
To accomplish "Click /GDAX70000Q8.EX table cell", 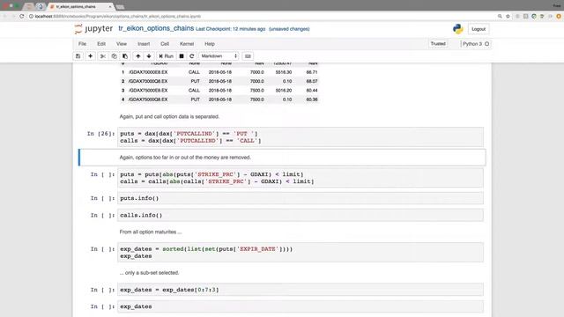I will click(x=148, y=81).
